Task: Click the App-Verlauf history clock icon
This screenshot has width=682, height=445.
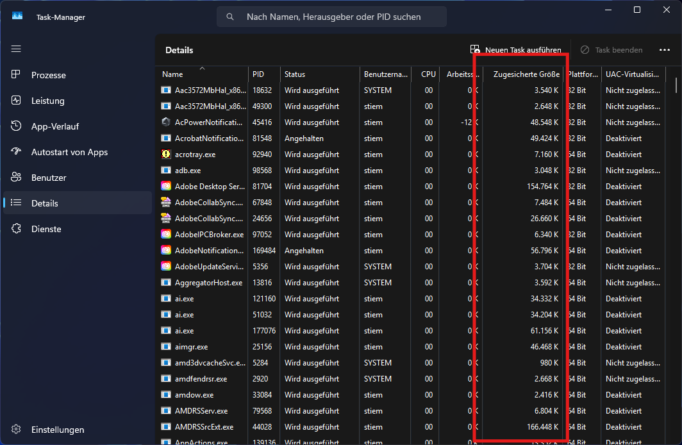Action: point(16,126)
